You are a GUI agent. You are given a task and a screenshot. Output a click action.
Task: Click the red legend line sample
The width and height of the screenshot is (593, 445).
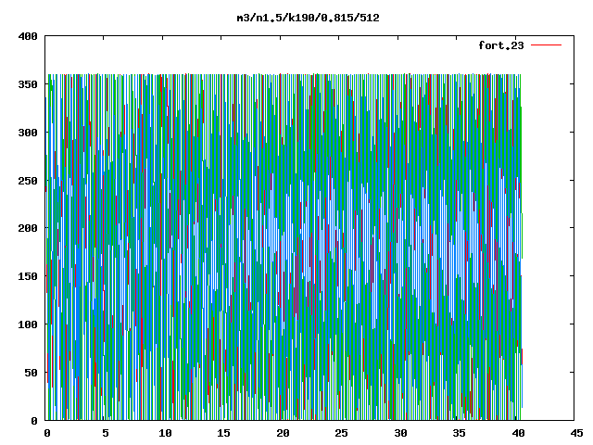[546, 45]
